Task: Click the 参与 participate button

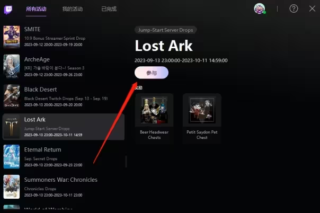Action: [x=152, y=73]
